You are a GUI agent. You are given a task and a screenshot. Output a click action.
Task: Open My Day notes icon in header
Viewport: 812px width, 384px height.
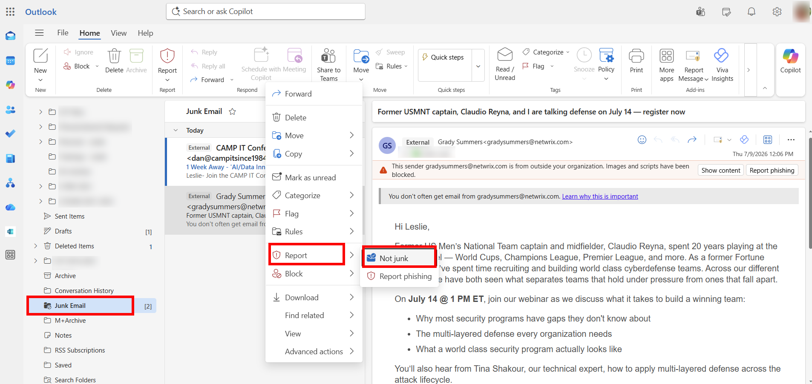tap(726, 12)
